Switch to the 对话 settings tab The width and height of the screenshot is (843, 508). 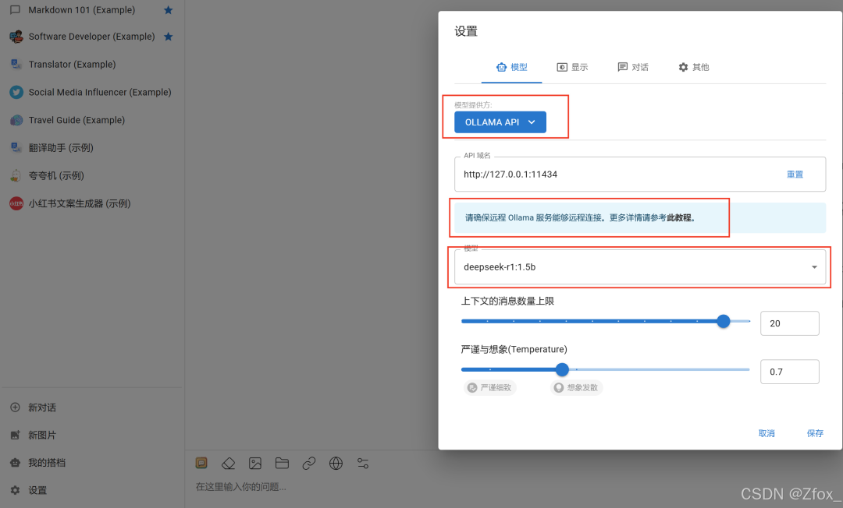(633, 67)
